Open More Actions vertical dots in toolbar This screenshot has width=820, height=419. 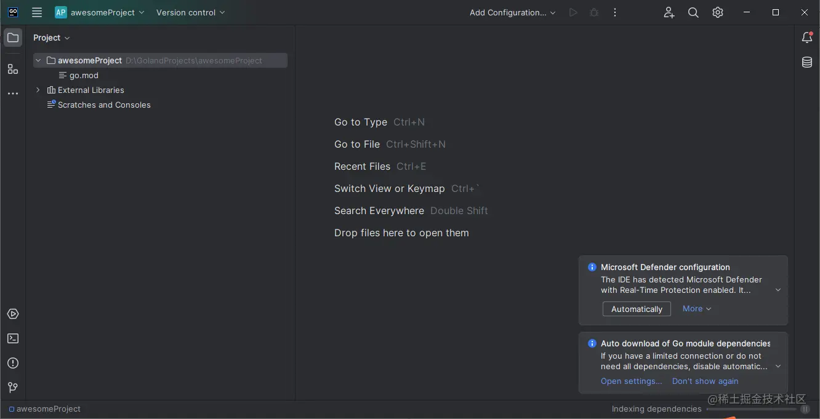(x=615, y=12)
